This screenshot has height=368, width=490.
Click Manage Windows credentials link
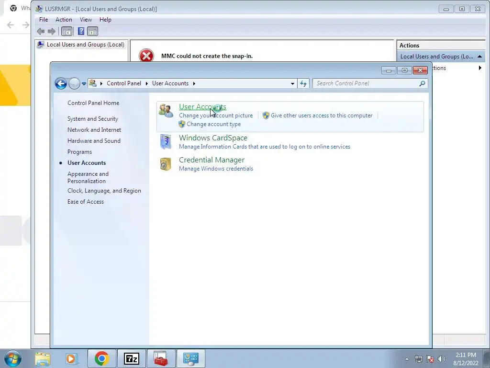pyautogui.click(x=216, y=169)
